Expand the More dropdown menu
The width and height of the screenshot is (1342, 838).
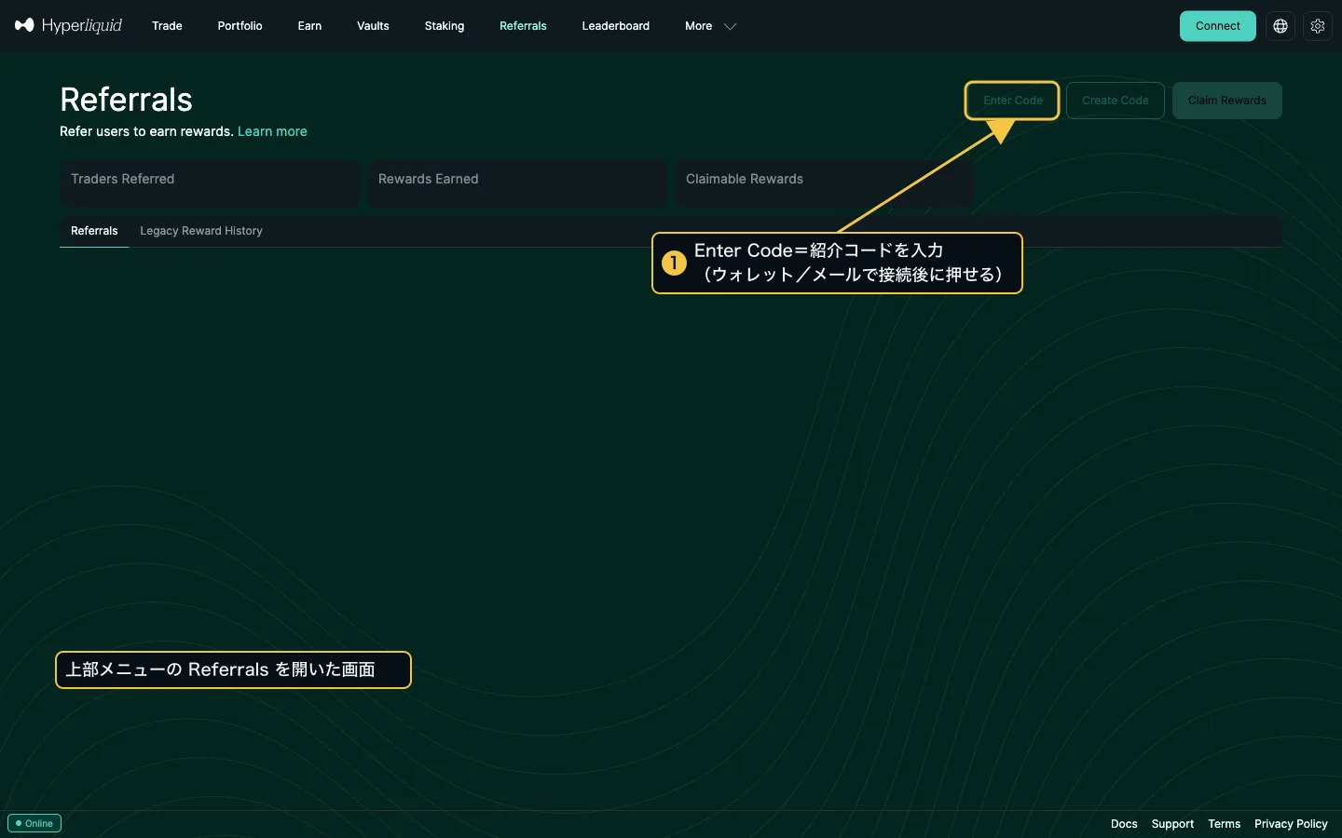tap(710, 26)
